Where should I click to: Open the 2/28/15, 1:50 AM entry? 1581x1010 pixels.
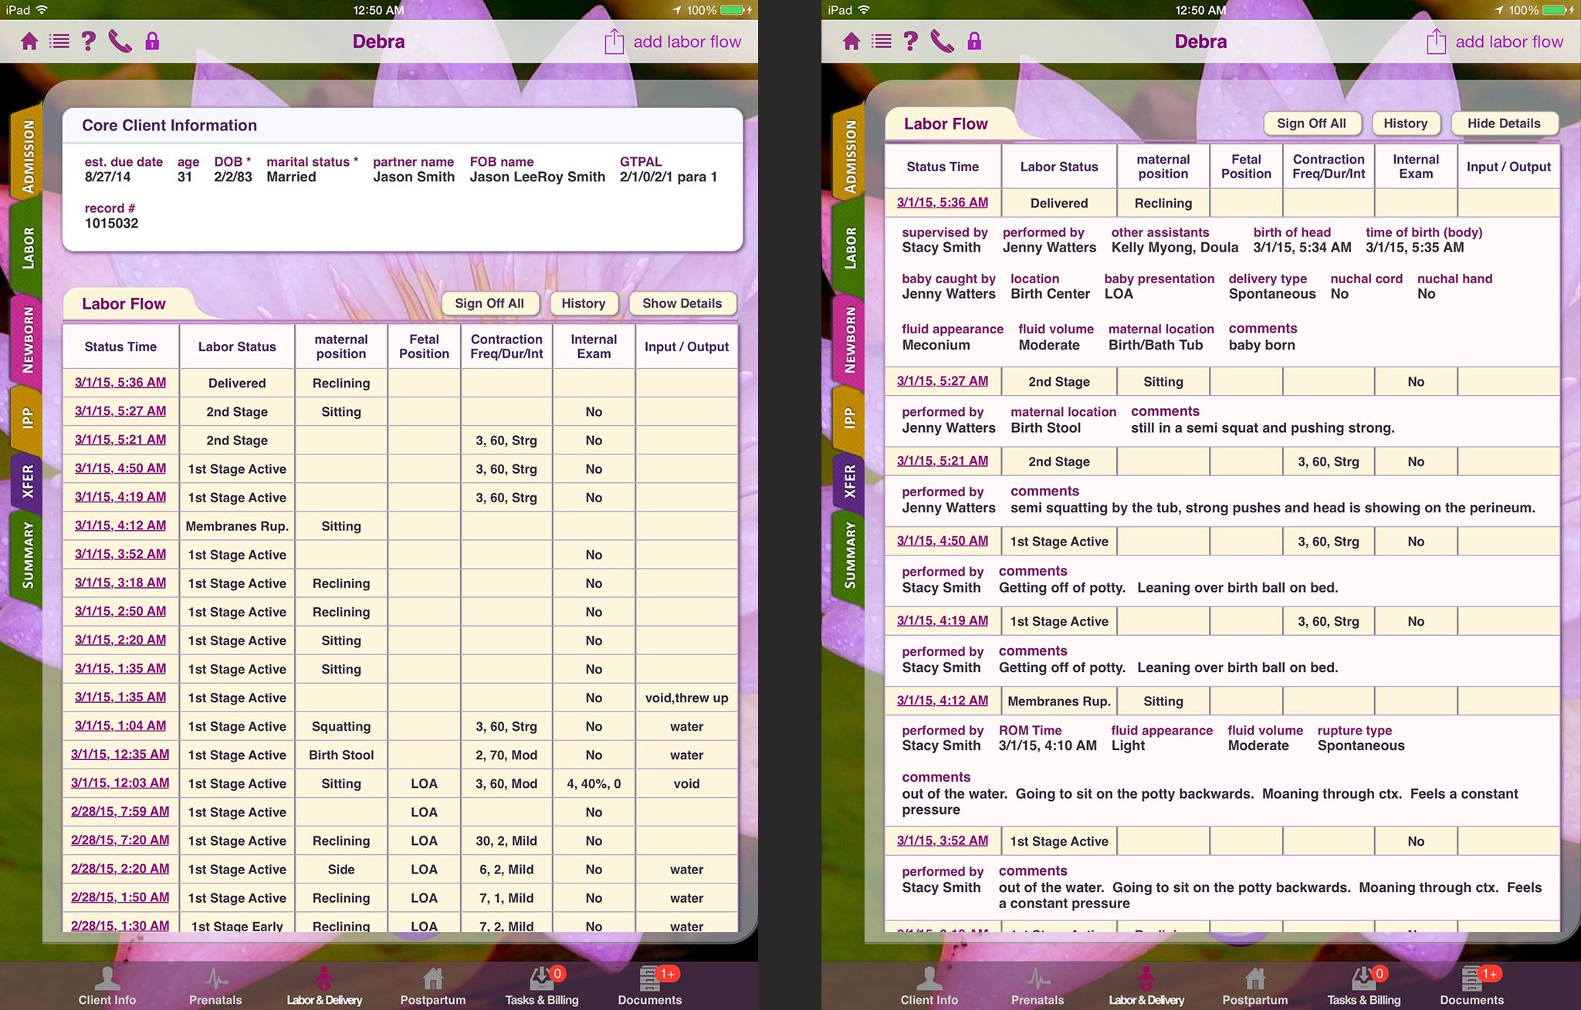pyautogui.click(x=120, y=897)
